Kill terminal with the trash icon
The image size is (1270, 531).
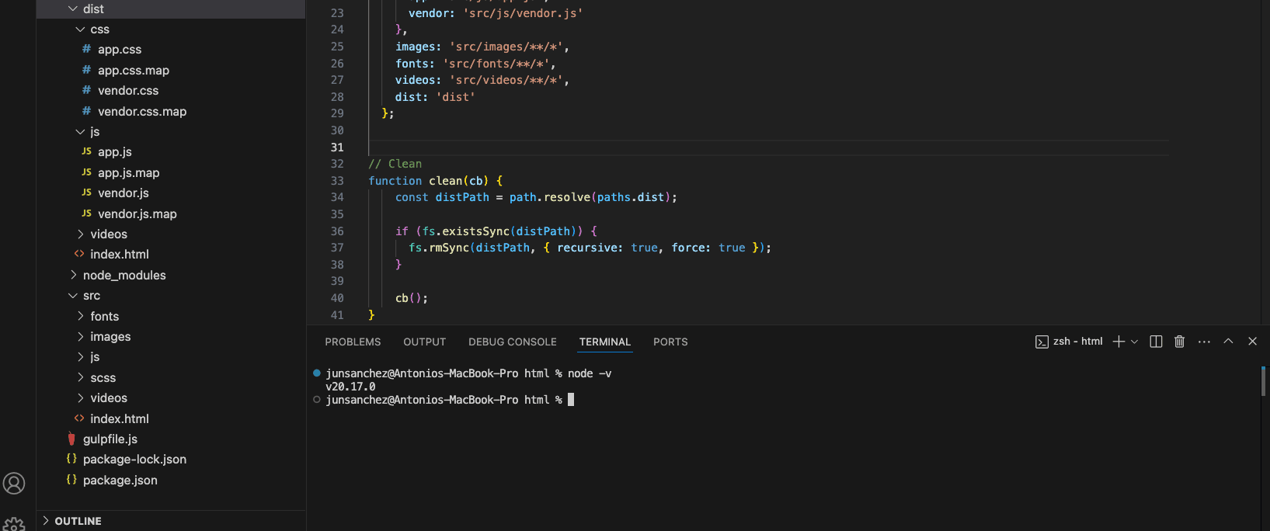tap(1179, 342)
